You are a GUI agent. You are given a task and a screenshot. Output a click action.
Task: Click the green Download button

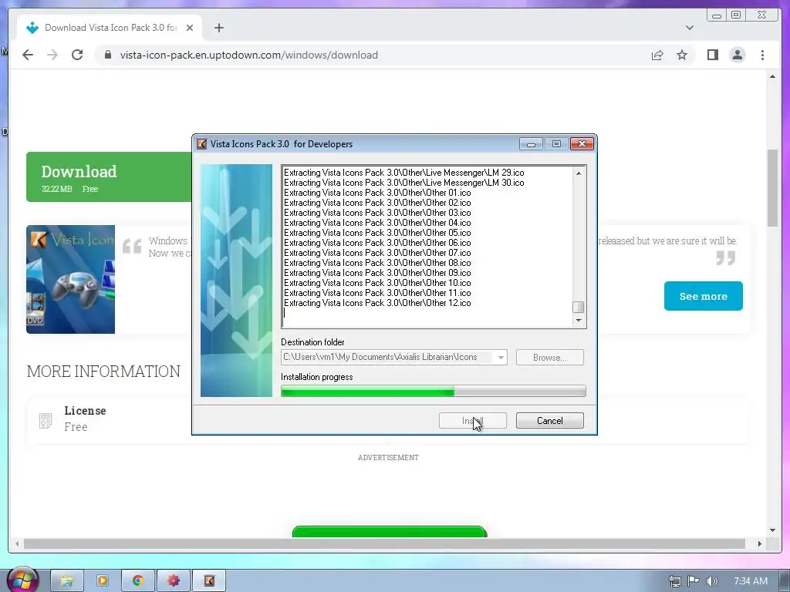[x=109, y=177]
